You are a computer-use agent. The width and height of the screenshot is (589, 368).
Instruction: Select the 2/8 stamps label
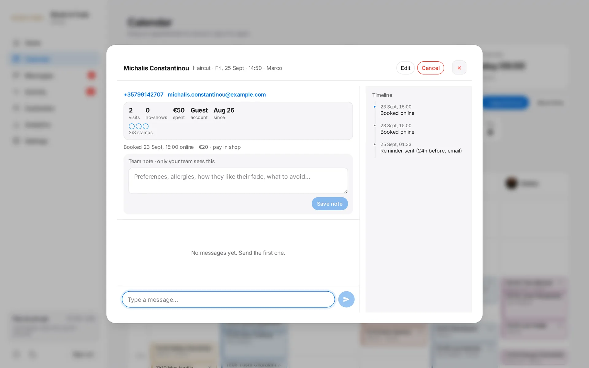(141, 132)
